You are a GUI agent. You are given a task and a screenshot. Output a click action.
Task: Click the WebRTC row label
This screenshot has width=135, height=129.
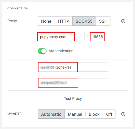click(x=15, y=114)
